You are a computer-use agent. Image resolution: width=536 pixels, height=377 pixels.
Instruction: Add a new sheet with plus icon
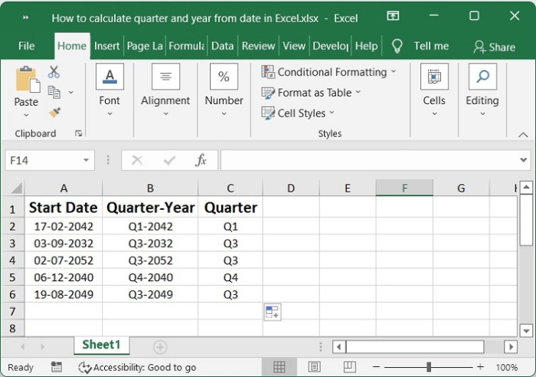pos(159,347)
